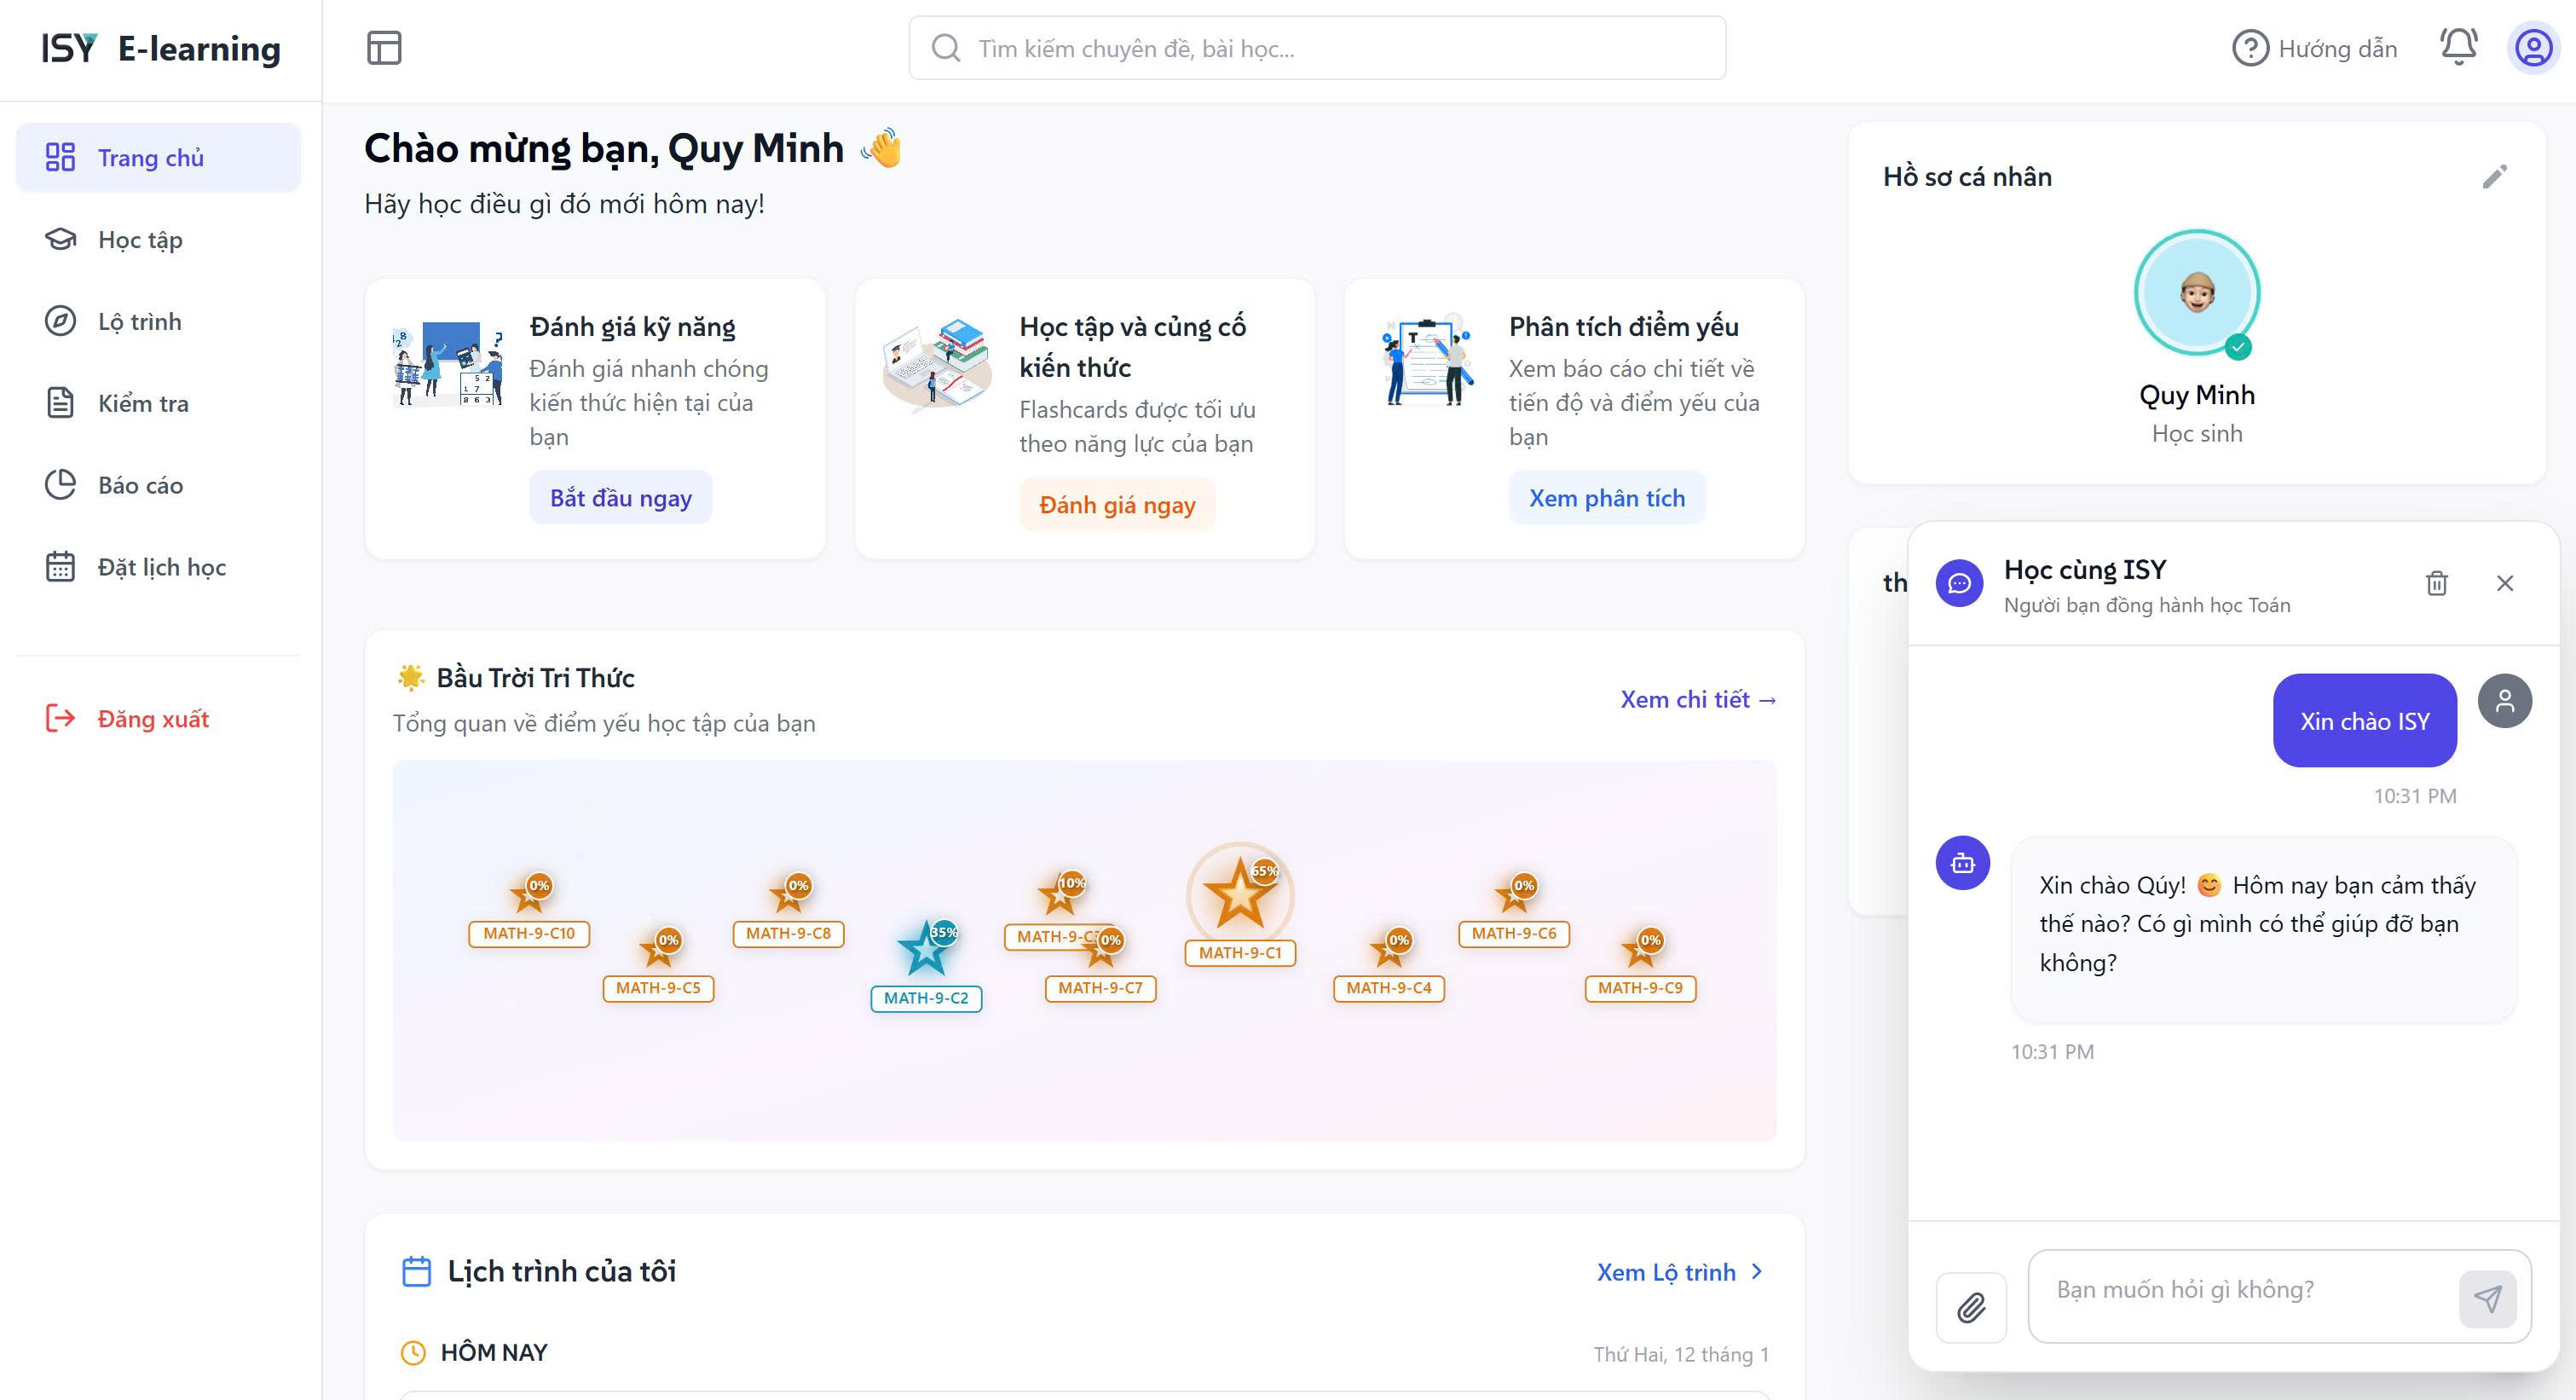Open Hướng dẫn help icon
The image size is (2576, 1400).
point(2250,48)
